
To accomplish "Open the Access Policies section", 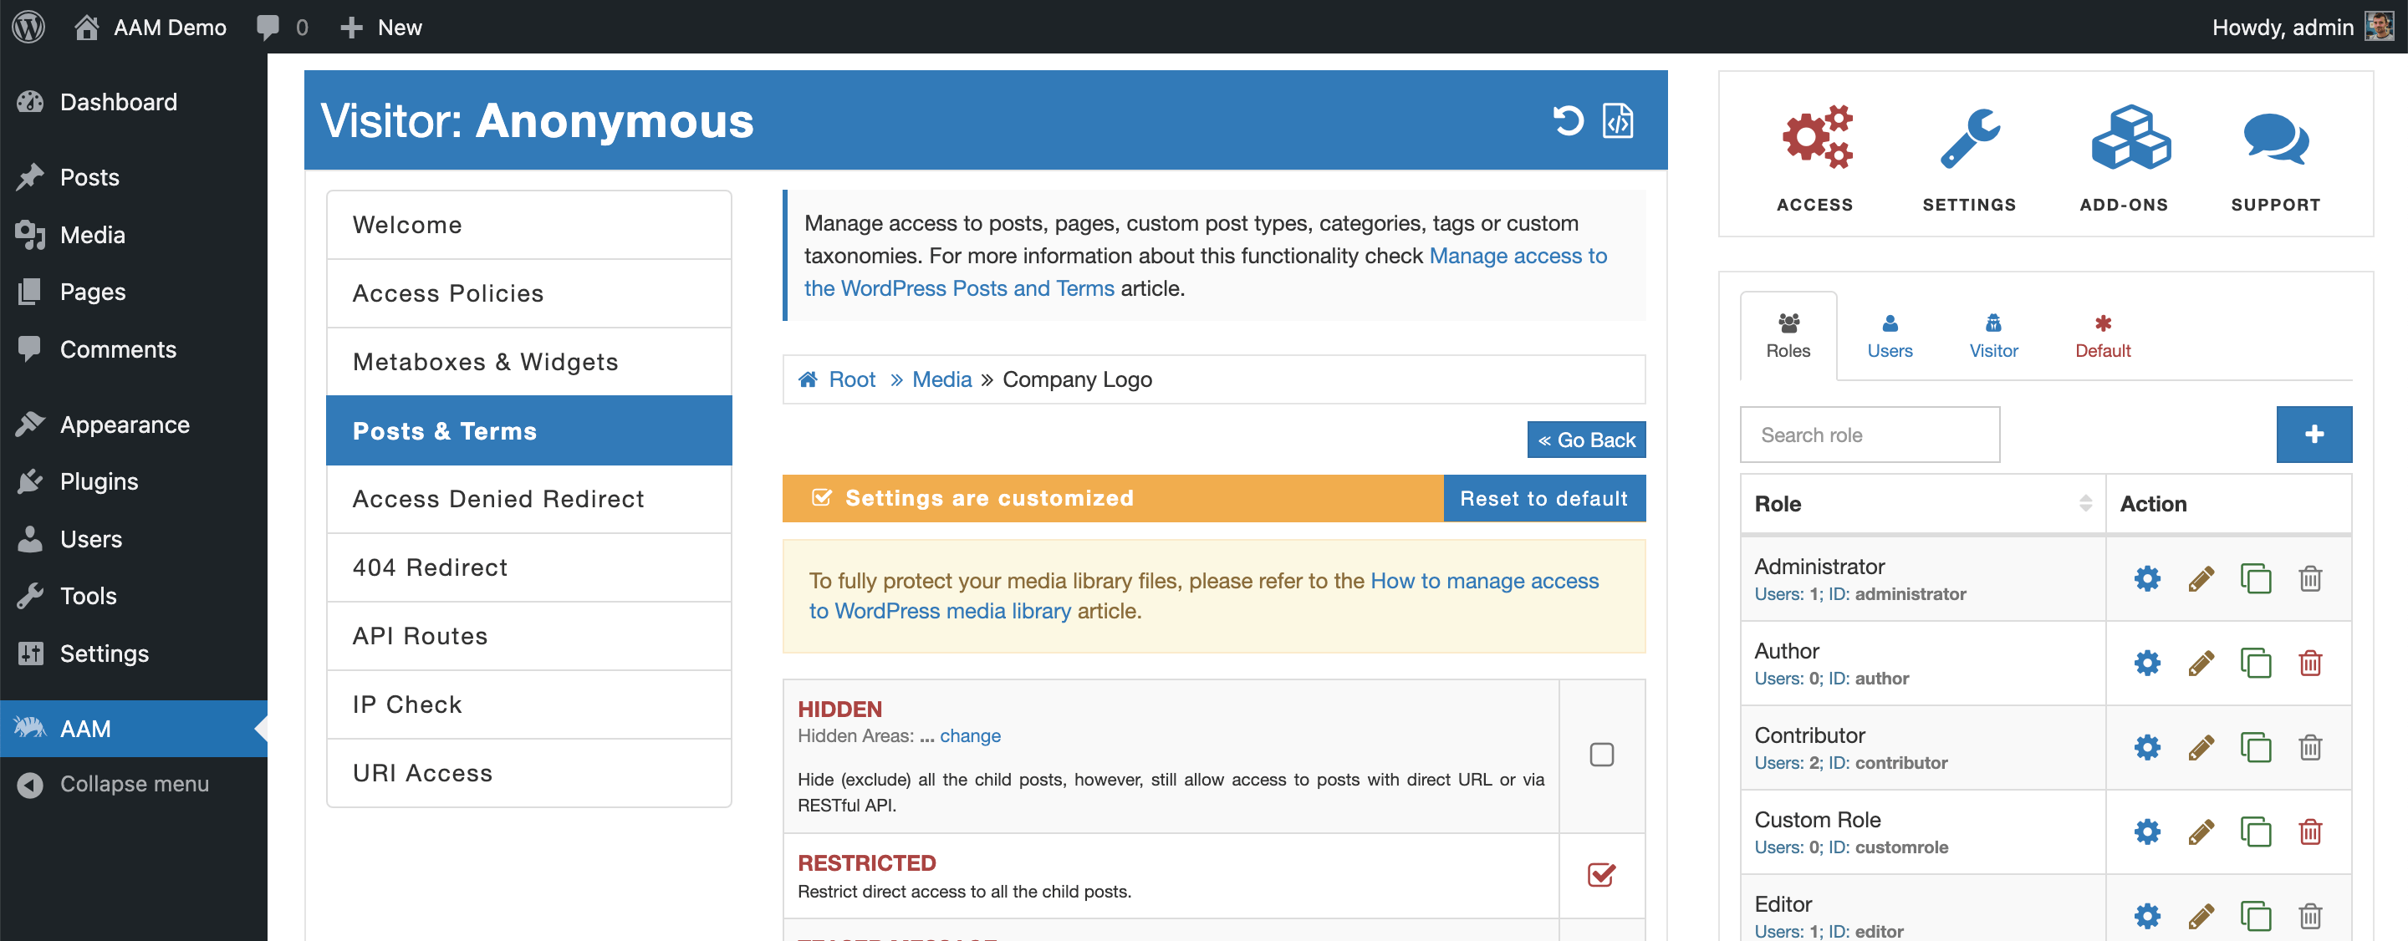I will (529, 293).
